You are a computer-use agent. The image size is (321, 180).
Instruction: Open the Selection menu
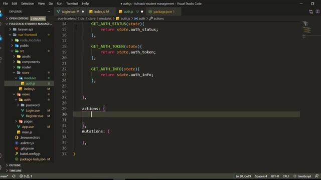(x=28, y=3)
